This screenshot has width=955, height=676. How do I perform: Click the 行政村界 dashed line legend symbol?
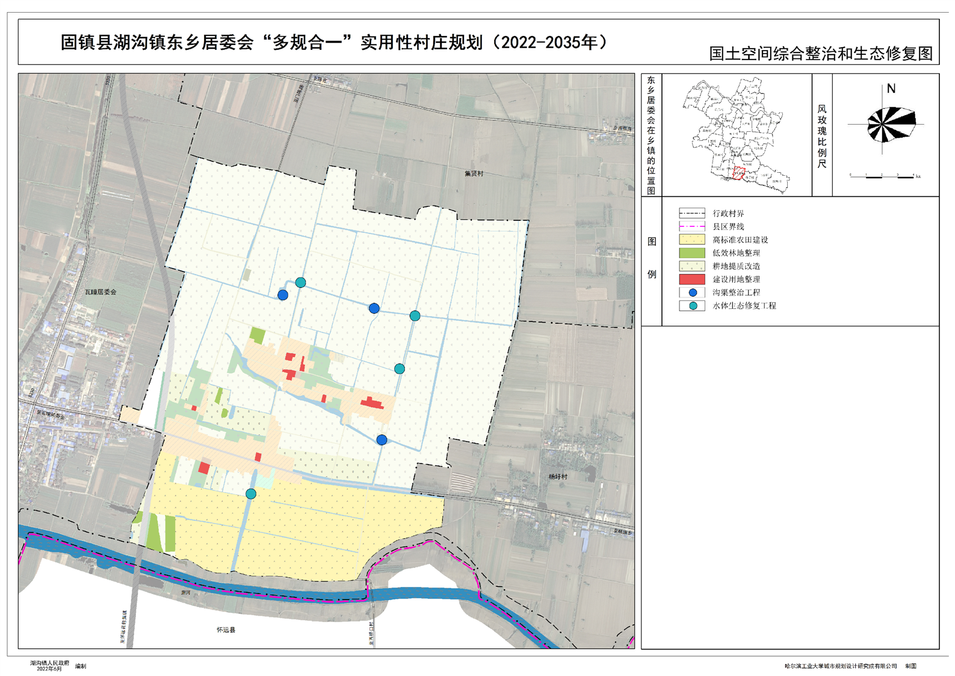(x=692, y=213)
